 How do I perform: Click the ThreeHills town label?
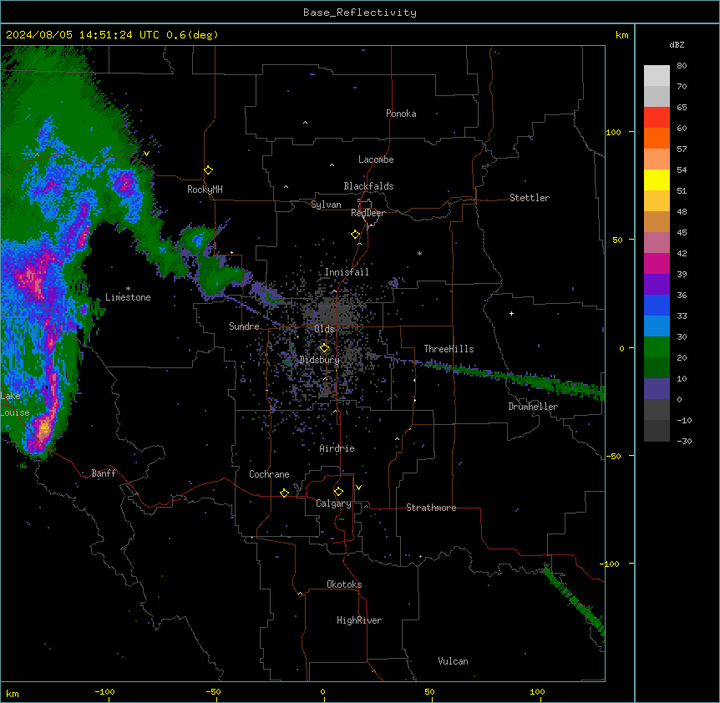click(x=449, y=349)
